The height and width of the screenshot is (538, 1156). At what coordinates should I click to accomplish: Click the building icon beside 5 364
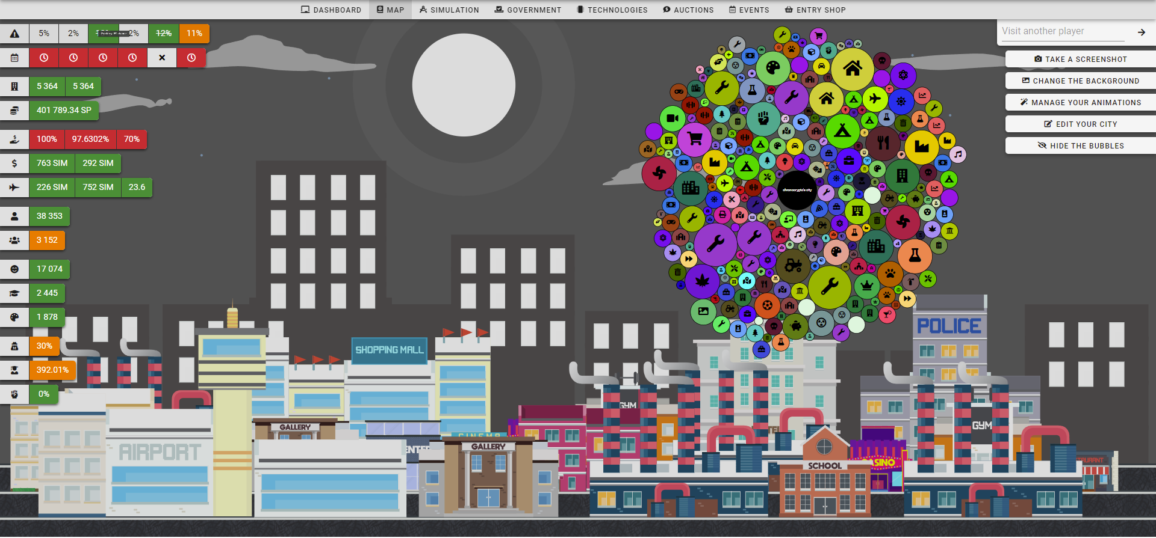click(x=14, y=87)
